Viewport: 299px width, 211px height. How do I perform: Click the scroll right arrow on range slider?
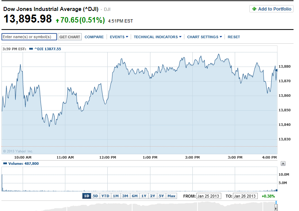276,208
